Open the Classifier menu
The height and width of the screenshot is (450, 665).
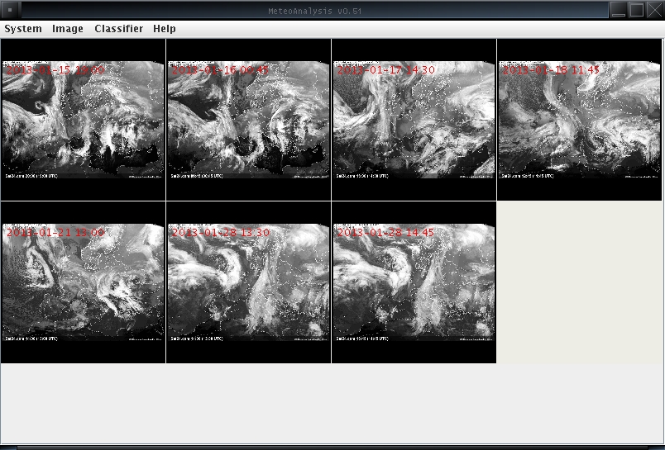tap(119, 29)
